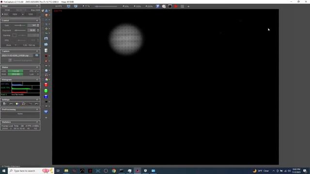Click the ROI height field showing 1216
The width and height of the screenshot is (310, 174).
pyautogui.click(x=31, y=14)
